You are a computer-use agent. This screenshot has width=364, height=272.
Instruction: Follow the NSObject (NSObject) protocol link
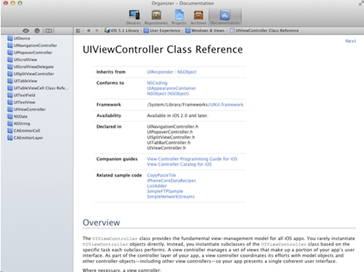[x=168, y=94]
